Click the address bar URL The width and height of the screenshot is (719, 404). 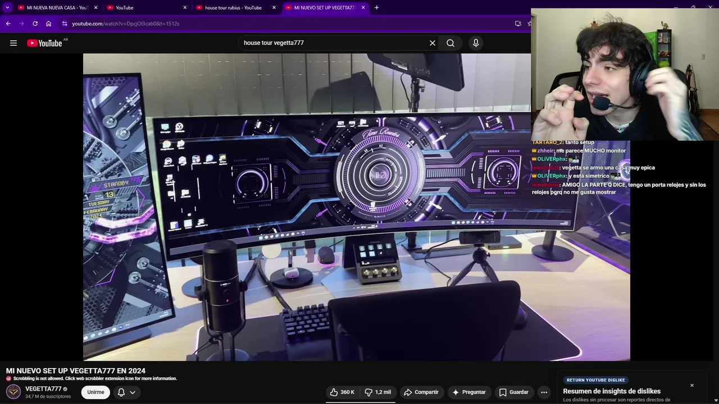(x=126, y=24)
